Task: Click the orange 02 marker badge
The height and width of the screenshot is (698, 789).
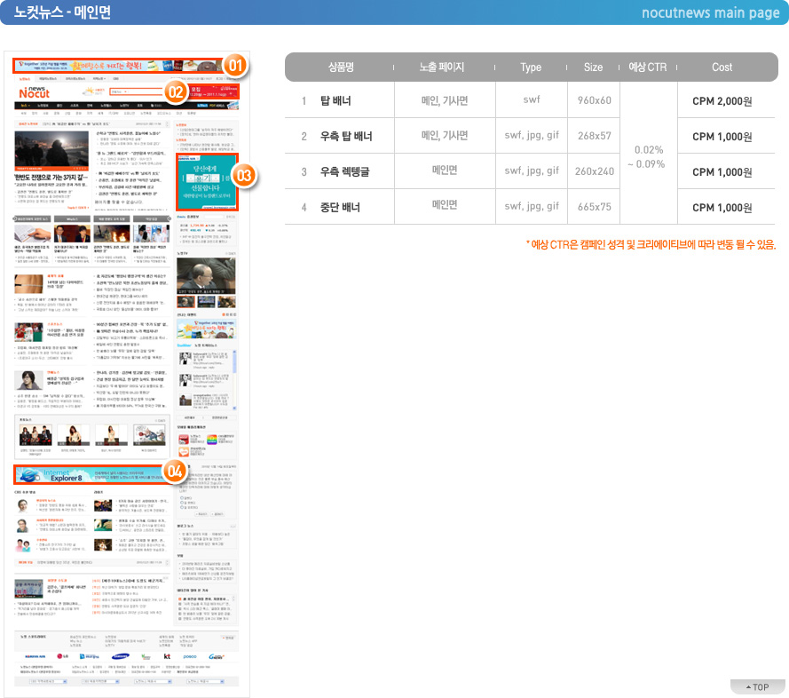Action: [176, 92]
